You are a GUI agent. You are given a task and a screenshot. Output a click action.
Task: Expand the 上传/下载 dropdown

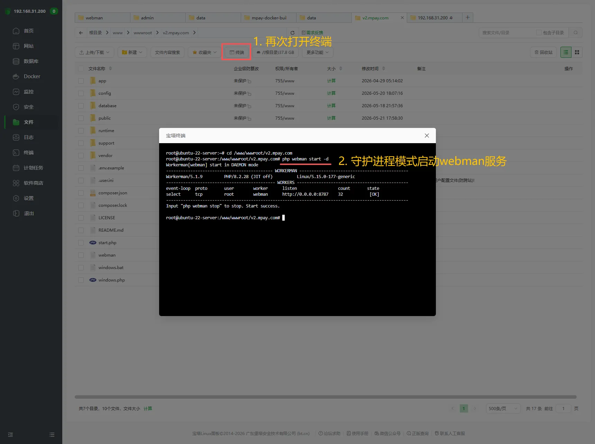pos(94,52)
